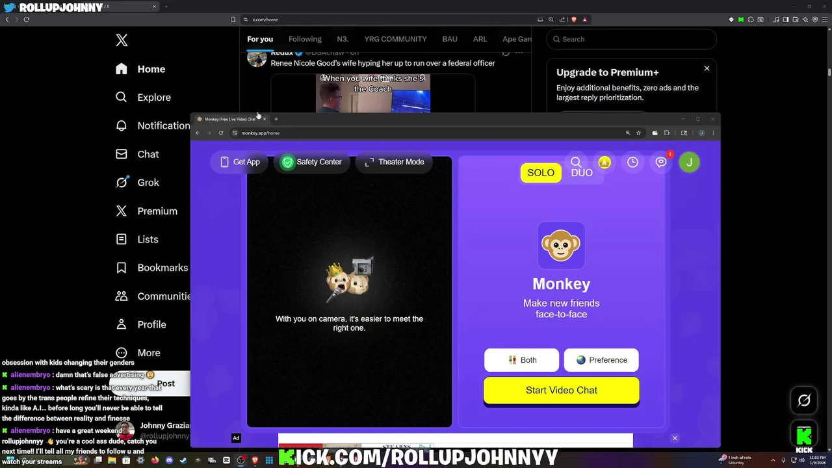Screen dimensions: 832x468
Task: Switch to the BAU tab
Action: point(450,39)
